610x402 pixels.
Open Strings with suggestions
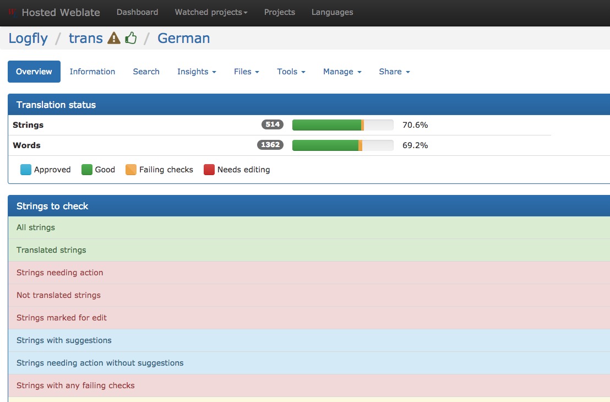click(309, 340)
